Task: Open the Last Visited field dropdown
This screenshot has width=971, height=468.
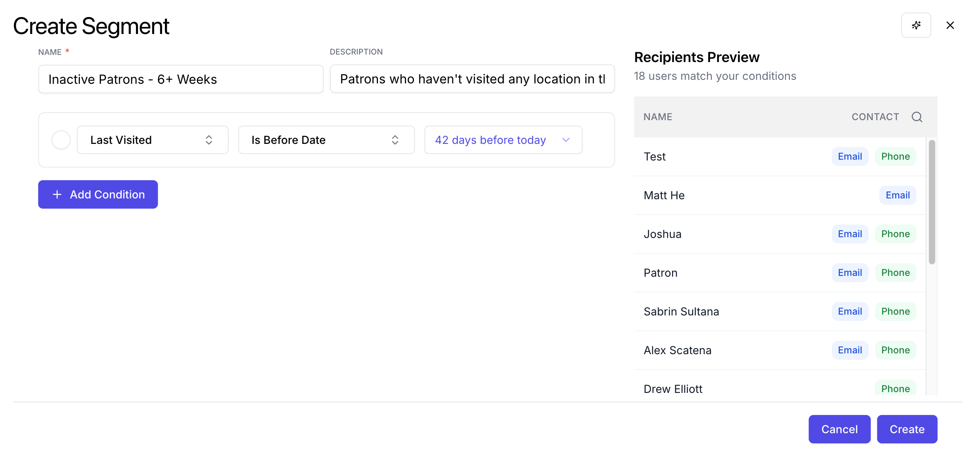Action: click(153, 140)
